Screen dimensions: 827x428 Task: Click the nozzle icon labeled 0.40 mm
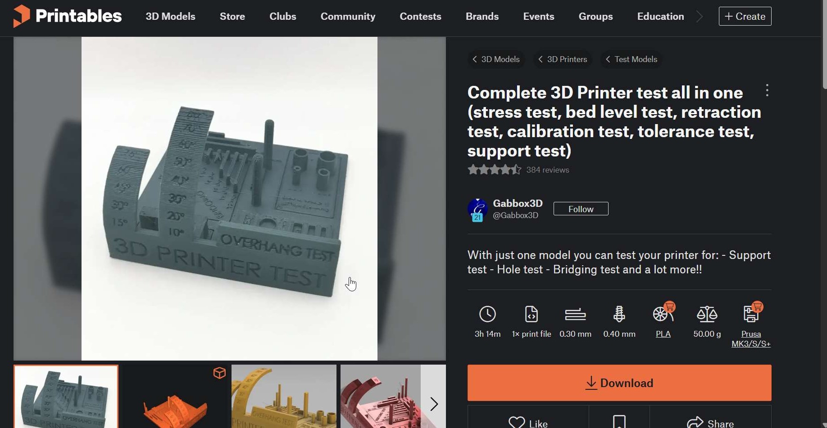619,314
